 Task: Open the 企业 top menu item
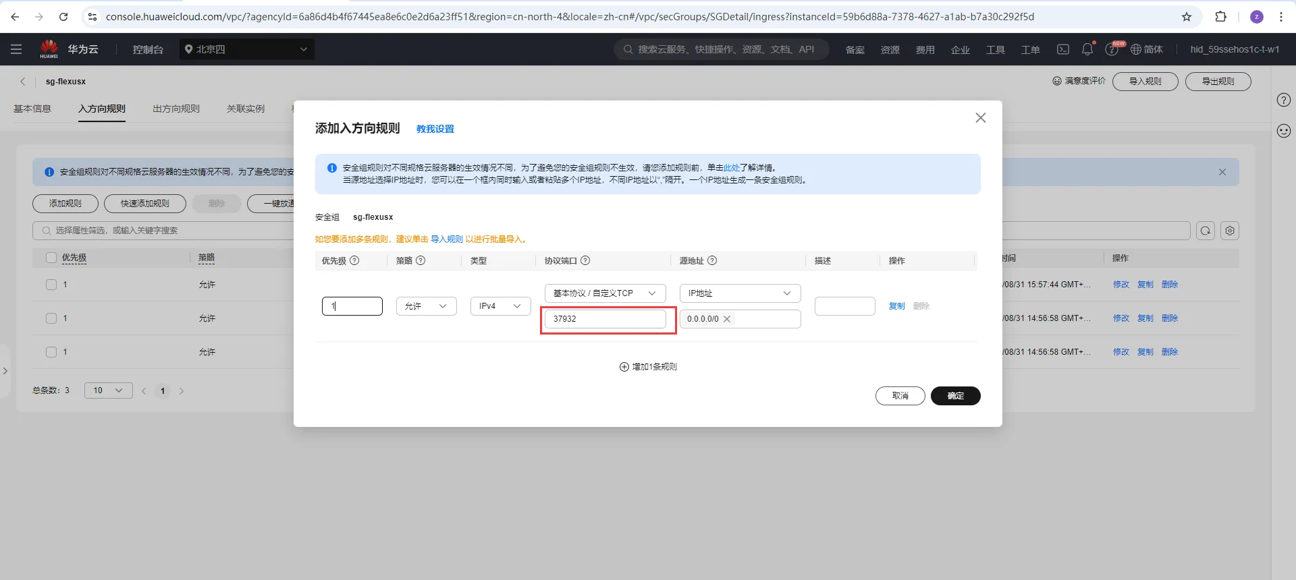click(x=961, y=50)
